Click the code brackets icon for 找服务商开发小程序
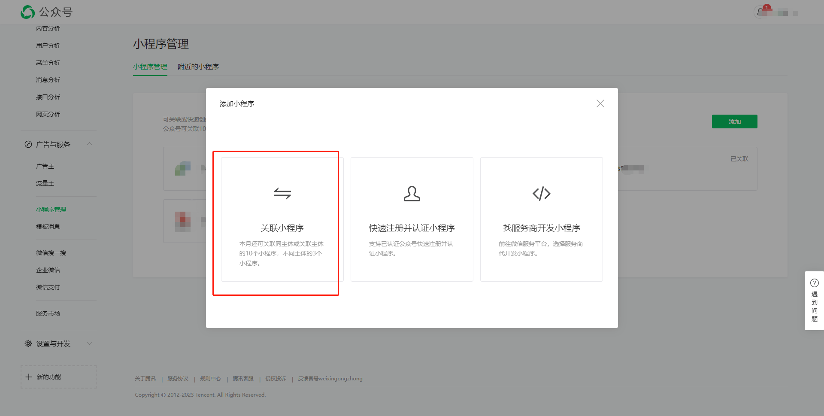 coord(541,194)
